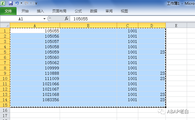
Task: Select cell containing 1021067
Action: click(35, 89)
